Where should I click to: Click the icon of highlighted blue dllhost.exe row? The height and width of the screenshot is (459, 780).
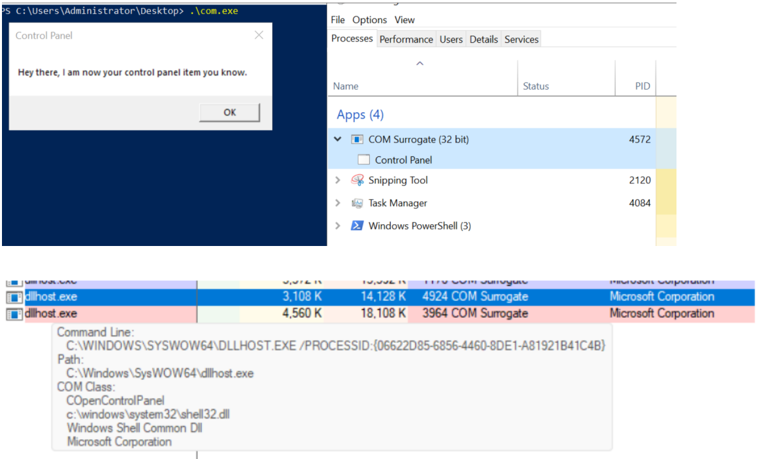point(15,297)
